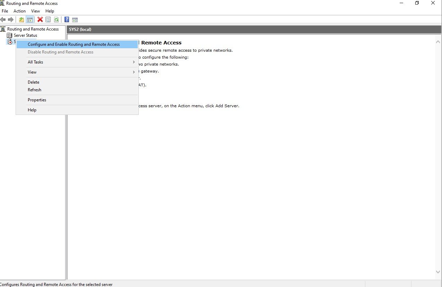Click scroll down arrow in details pane
442x287 pixels.
[438, 272]
